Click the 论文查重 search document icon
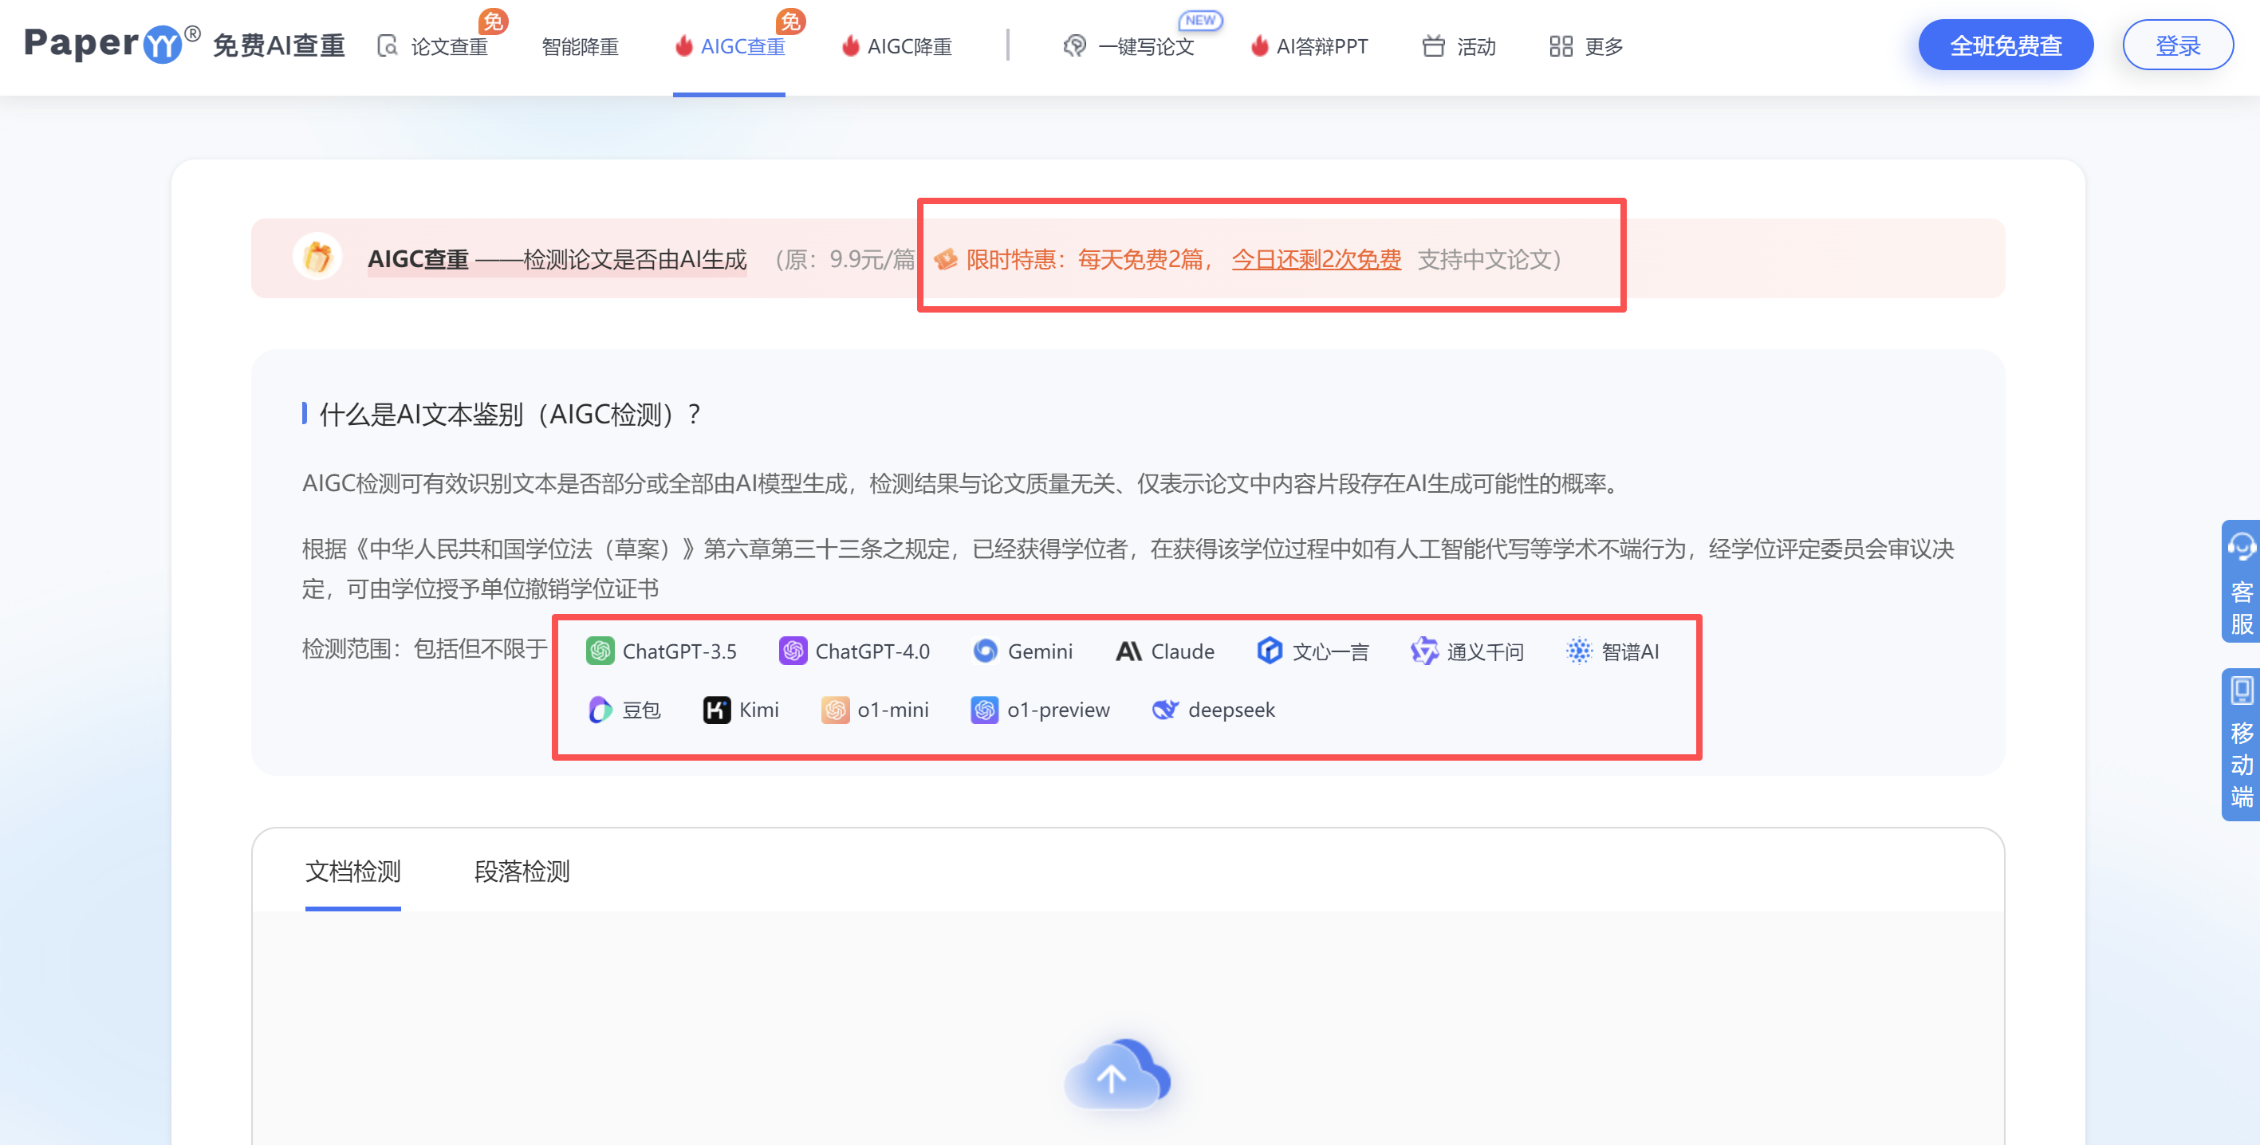 (x=387, y=46)
